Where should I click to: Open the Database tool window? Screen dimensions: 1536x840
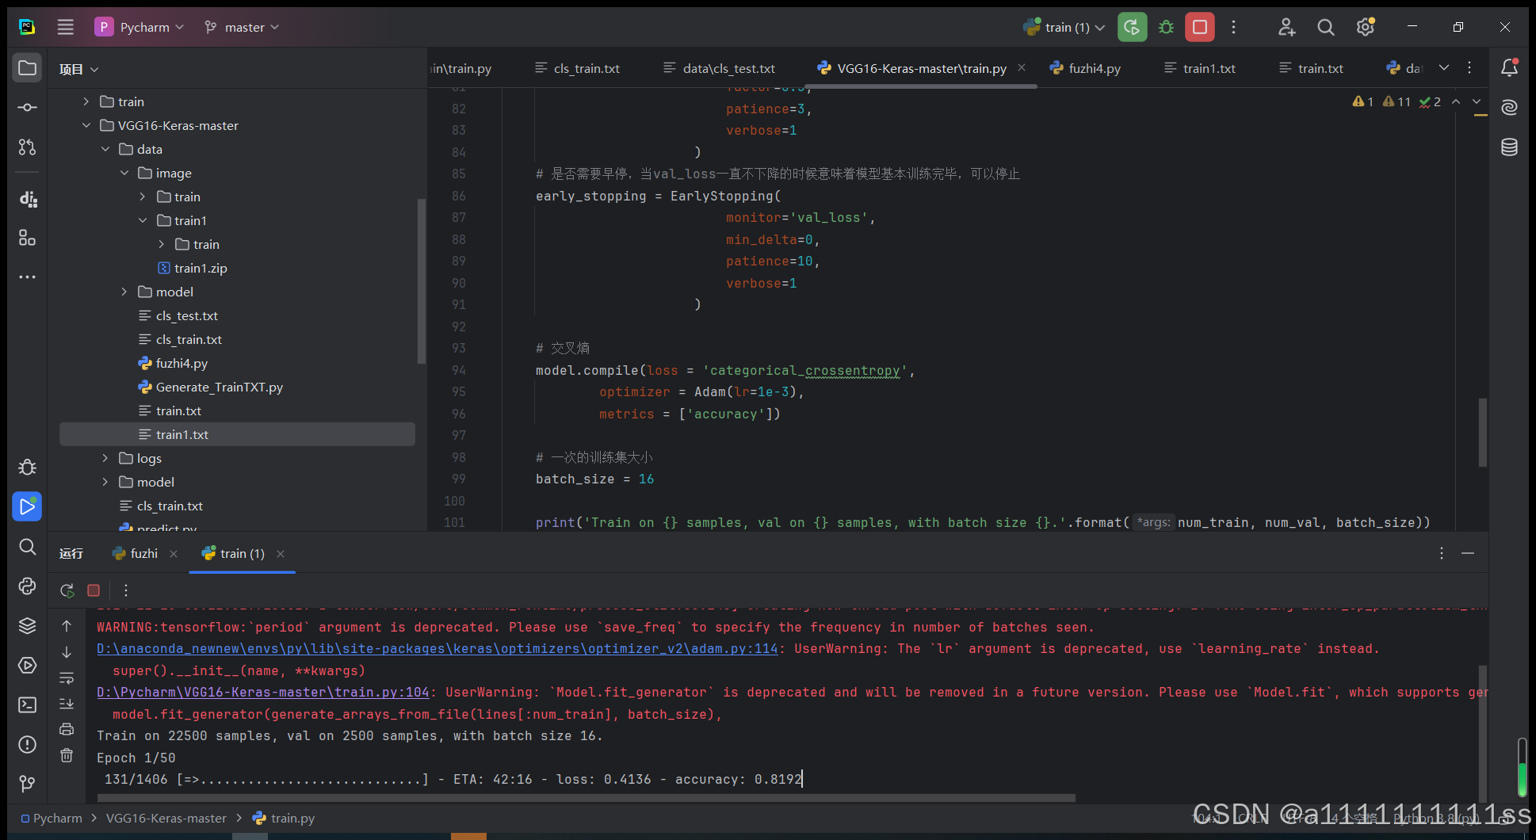pos(1509,147)
